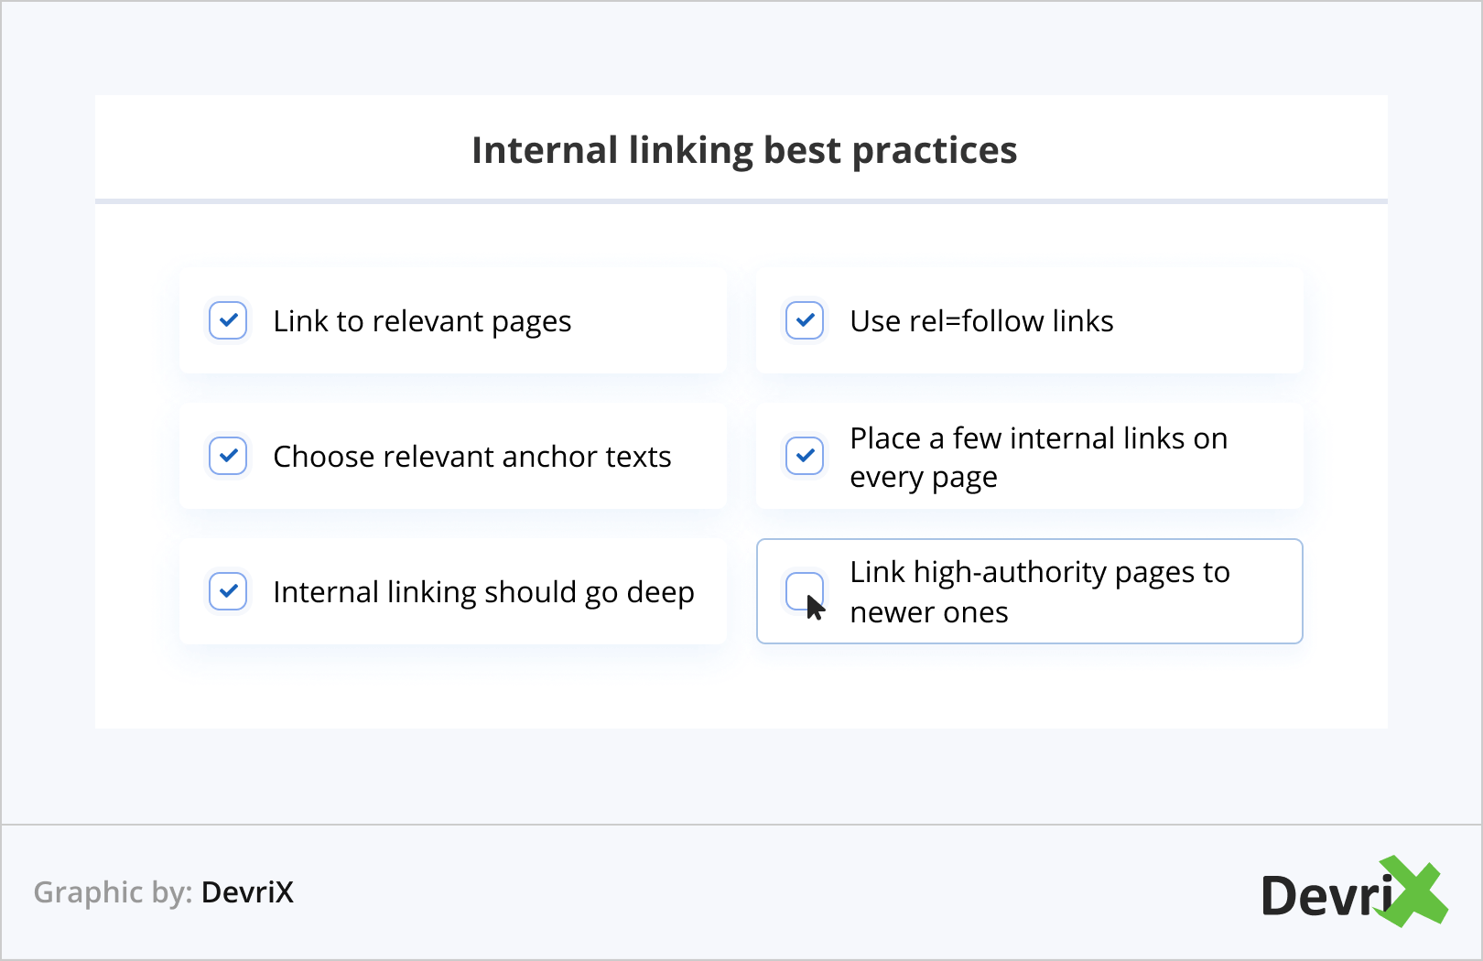The width and height of the screenshot is (1483, 961).
Task: Uncheck 'Internal linking should go deep' checkbox
Action: (228, 591)
